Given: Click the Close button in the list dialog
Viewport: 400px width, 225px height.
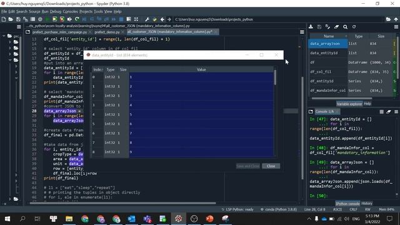Looking at the screenshot, I should pos(271,166).
